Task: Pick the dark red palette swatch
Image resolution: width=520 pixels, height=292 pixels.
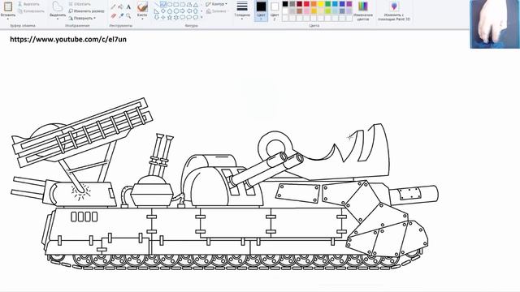Action: 300,4
